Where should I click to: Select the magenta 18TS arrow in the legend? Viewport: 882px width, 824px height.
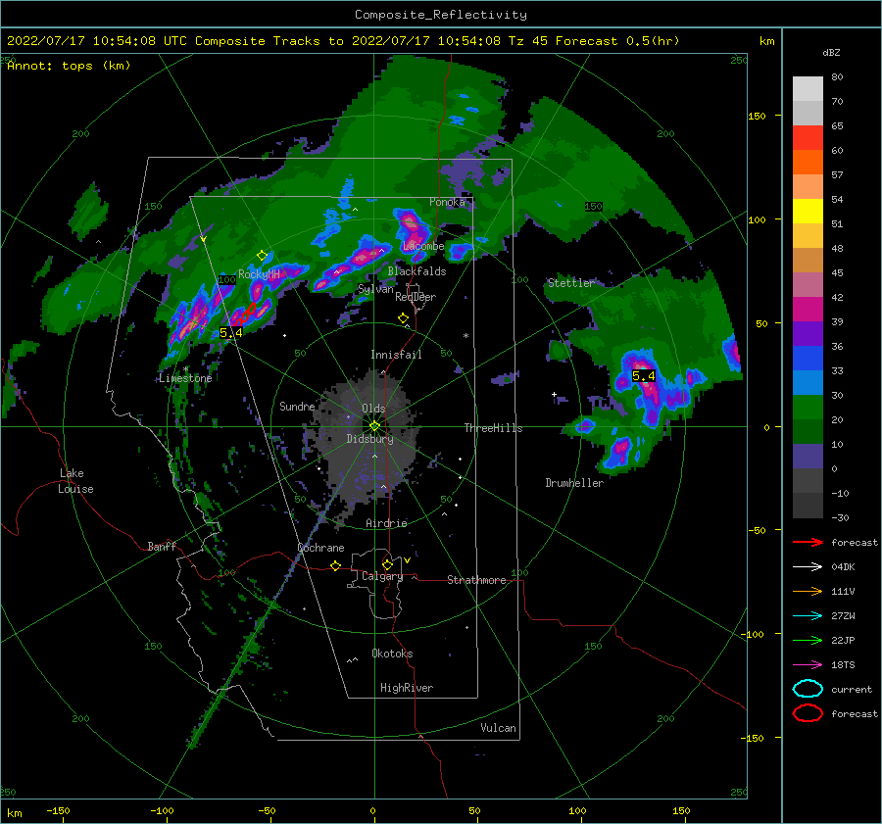[x=808, y=665]
